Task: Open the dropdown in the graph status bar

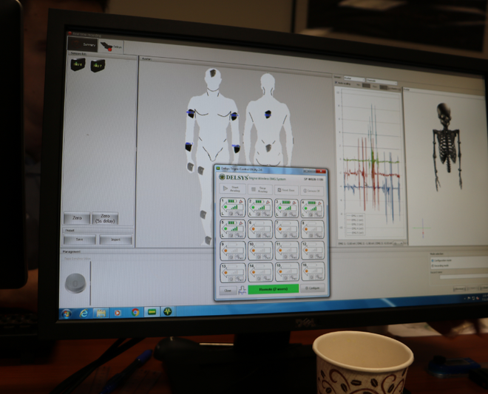Action: pyautogui.click(x=398, y=243)
